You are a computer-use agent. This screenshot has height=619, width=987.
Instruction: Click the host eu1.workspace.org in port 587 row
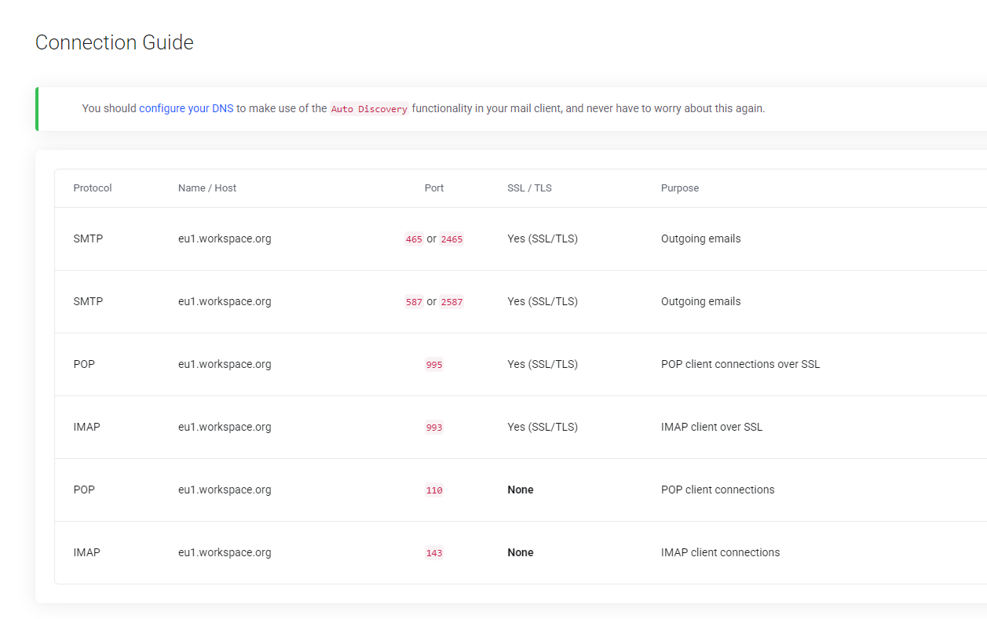tap(225, 301)
